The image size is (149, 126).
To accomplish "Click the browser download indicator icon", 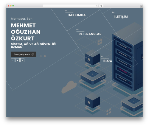I will [x=101, y=6].
